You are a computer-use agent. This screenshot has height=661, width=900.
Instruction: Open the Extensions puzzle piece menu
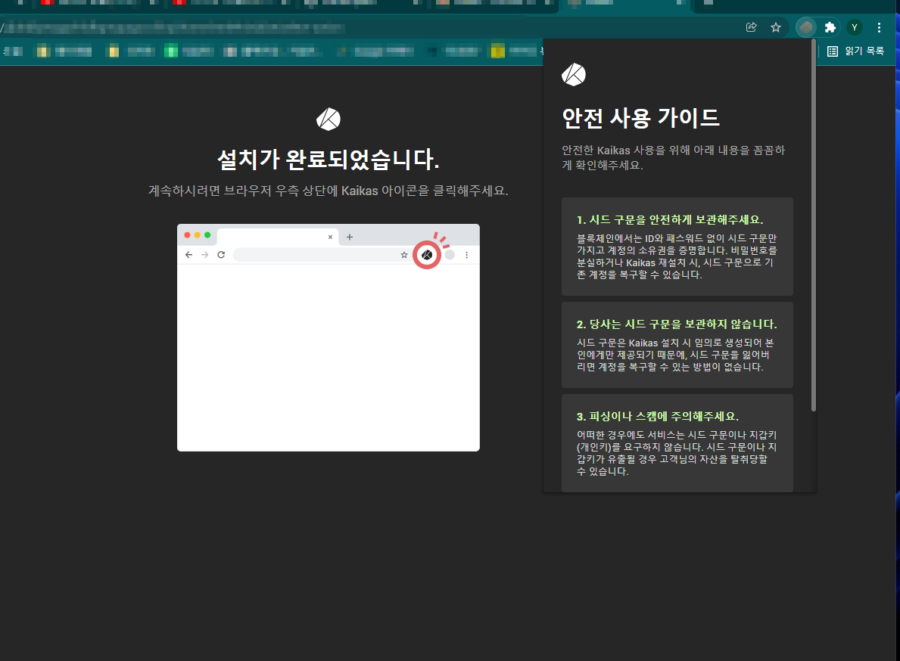pyautogui.click(x=830, y=27)
